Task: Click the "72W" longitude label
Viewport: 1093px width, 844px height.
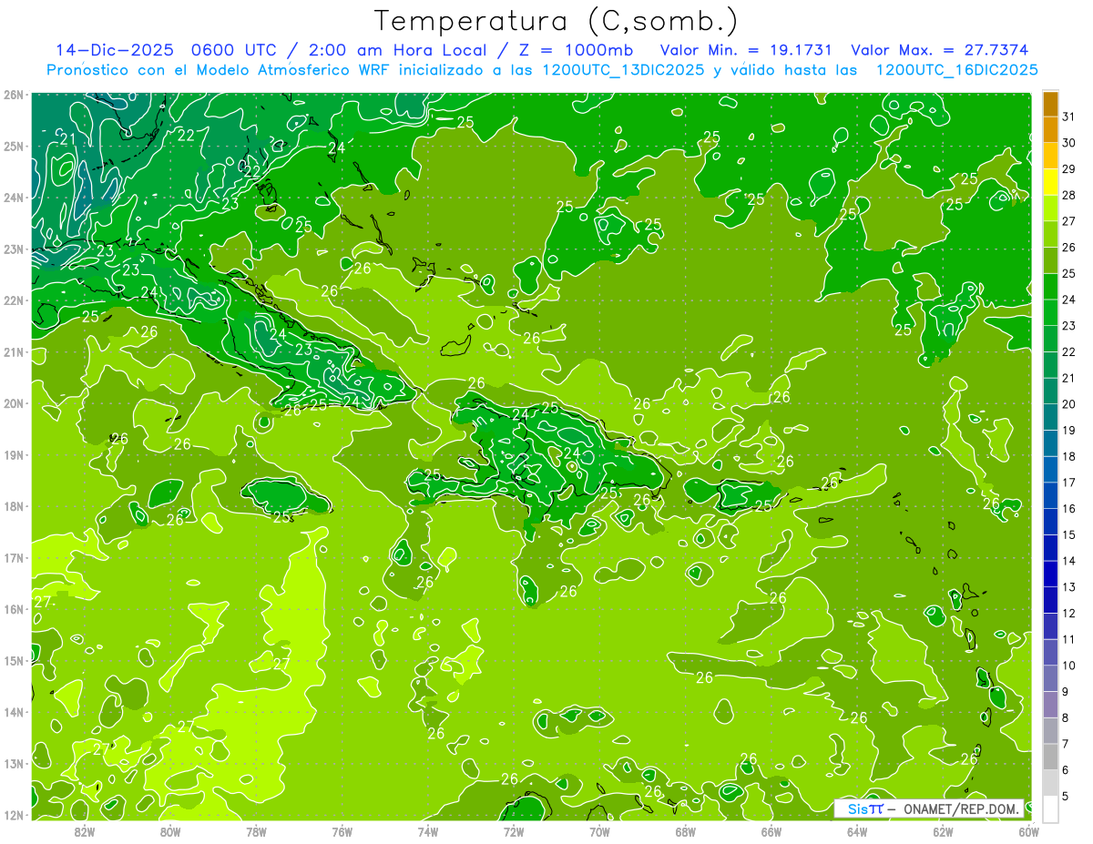Action: (514, 831)
